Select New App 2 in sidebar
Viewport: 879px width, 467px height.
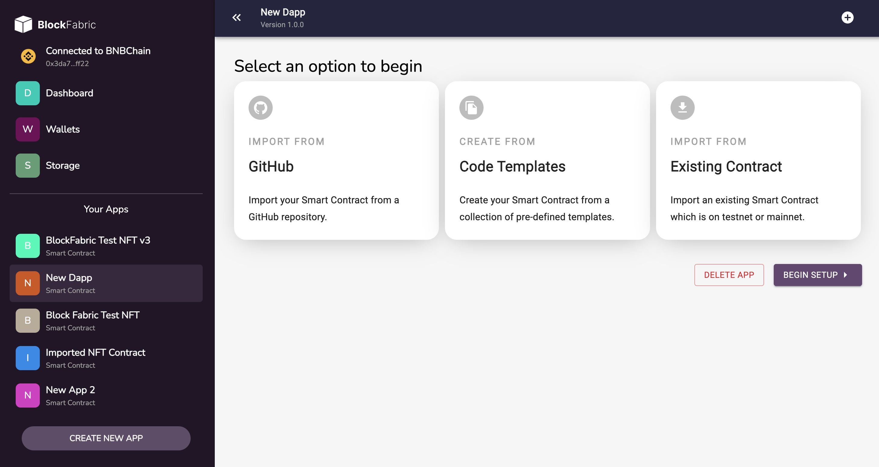click(x=106, y=396)
